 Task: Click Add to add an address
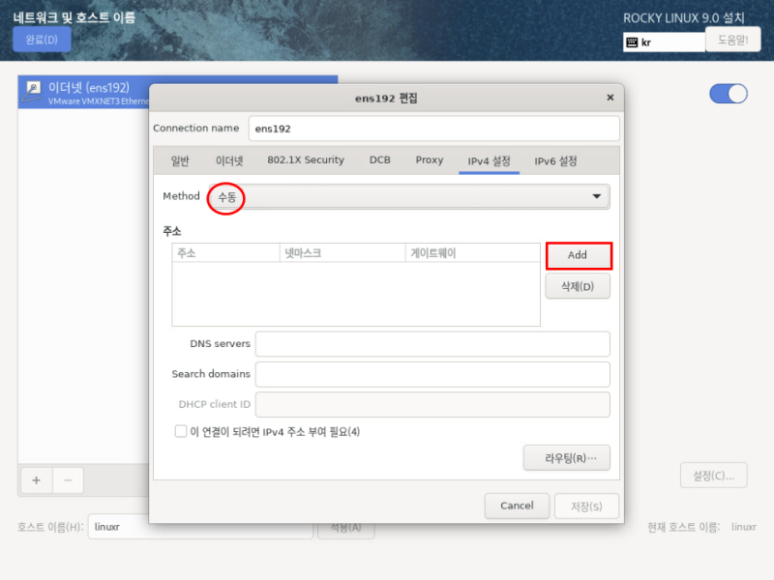coord(578,255)
